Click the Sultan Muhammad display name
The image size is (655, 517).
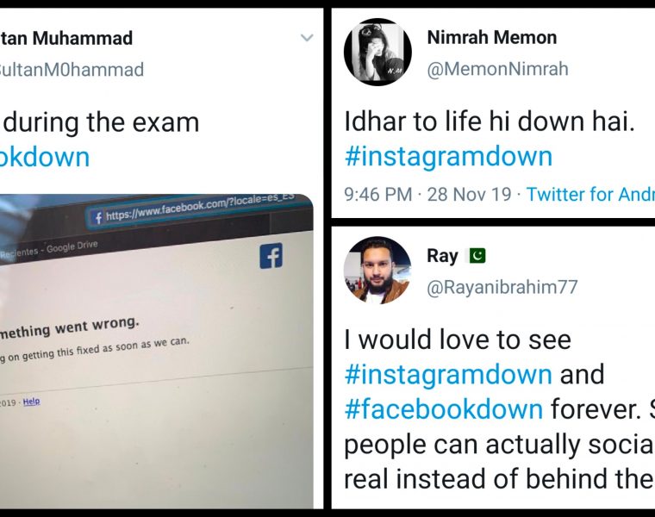[66, 39]
